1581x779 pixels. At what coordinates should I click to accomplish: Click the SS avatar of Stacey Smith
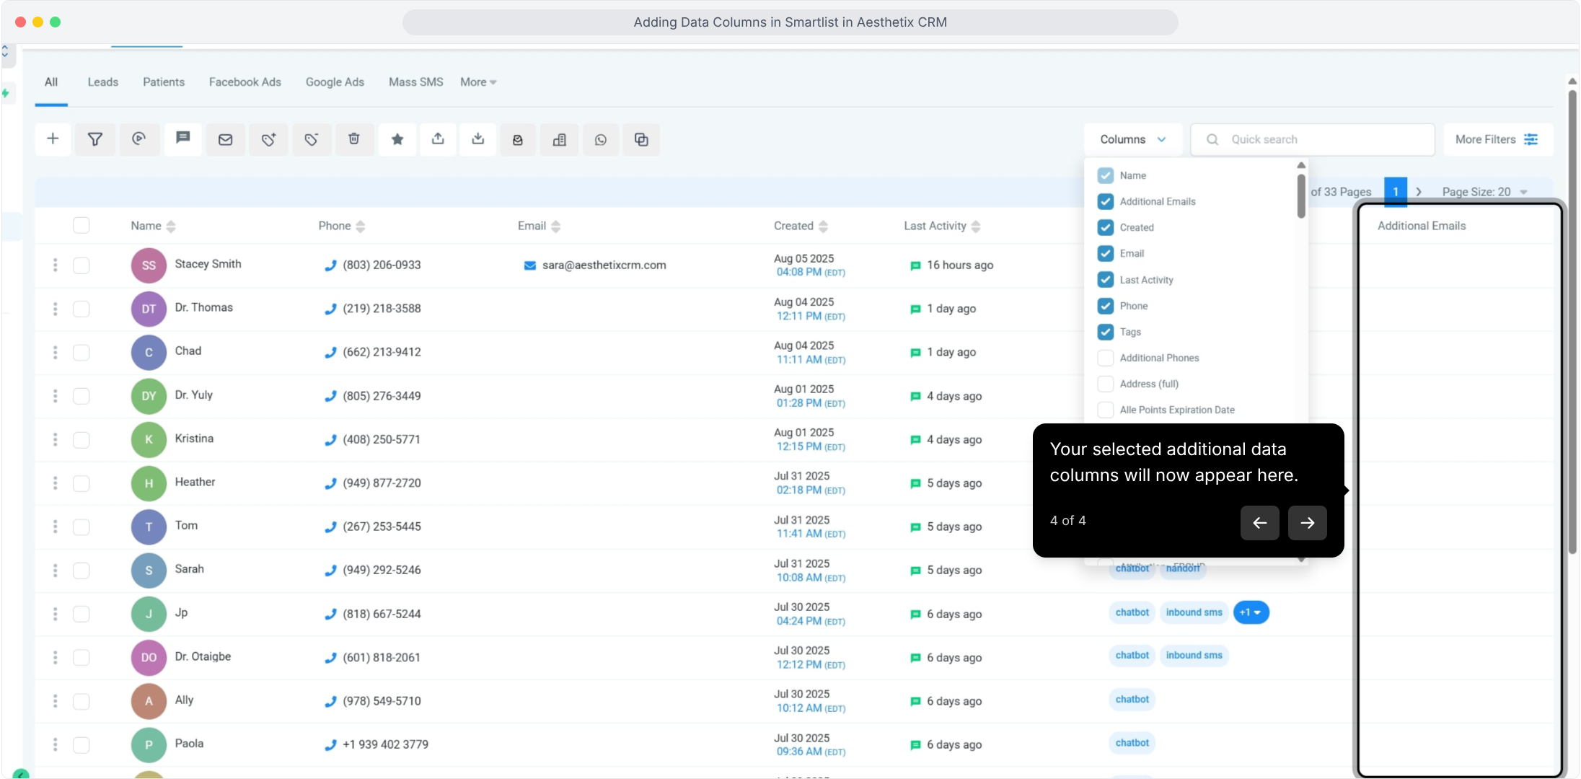coord(149,265)
